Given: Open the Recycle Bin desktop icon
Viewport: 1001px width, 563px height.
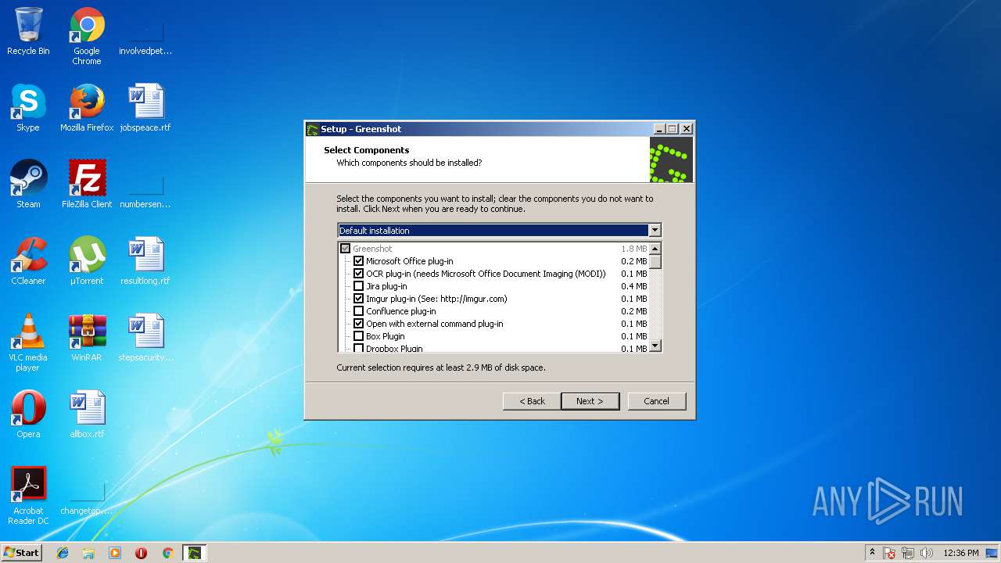Looking at the screenshot, I should point(28,32).
